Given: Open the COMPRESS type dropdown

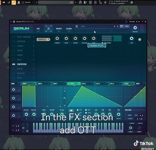Looking at the screenshot, I should (x=43, y=40).
